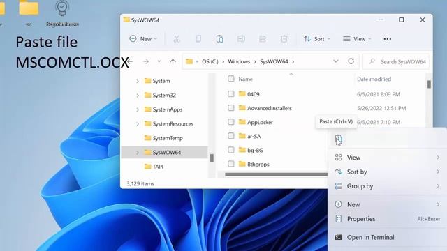Choose Properties from the context menu
This screenshot has width=447, height=251.
(x=388, y=218)
